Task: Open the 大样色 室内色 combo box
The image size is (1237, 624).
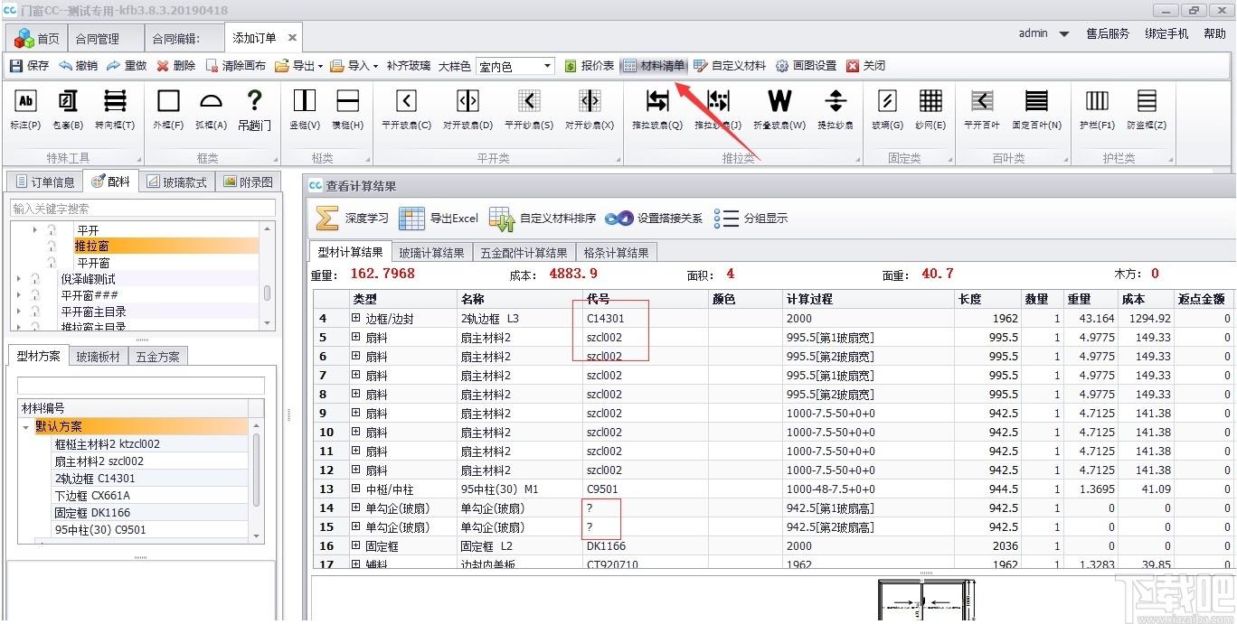Action: coord(515,66)
